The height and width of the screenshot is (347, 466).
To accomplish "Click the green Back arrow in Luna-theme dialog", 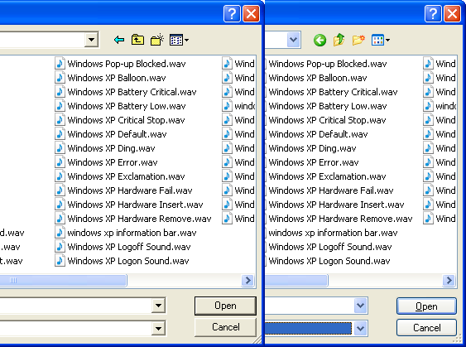I will [x=319, y=40].
